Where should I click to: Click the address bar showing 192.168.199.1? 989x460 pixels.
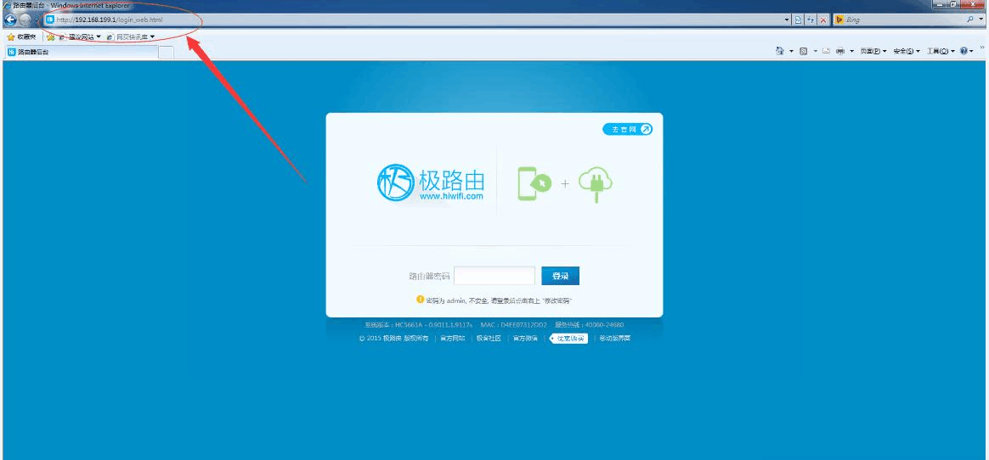pyautogui.click(x=416, y=20)
